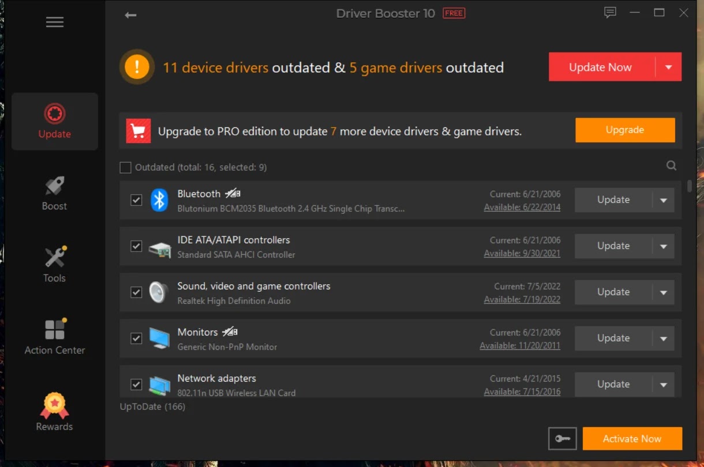The height and width of the screenshot is (467, 704).
Task: Click the red shopping cart icon
Action: 138,131
